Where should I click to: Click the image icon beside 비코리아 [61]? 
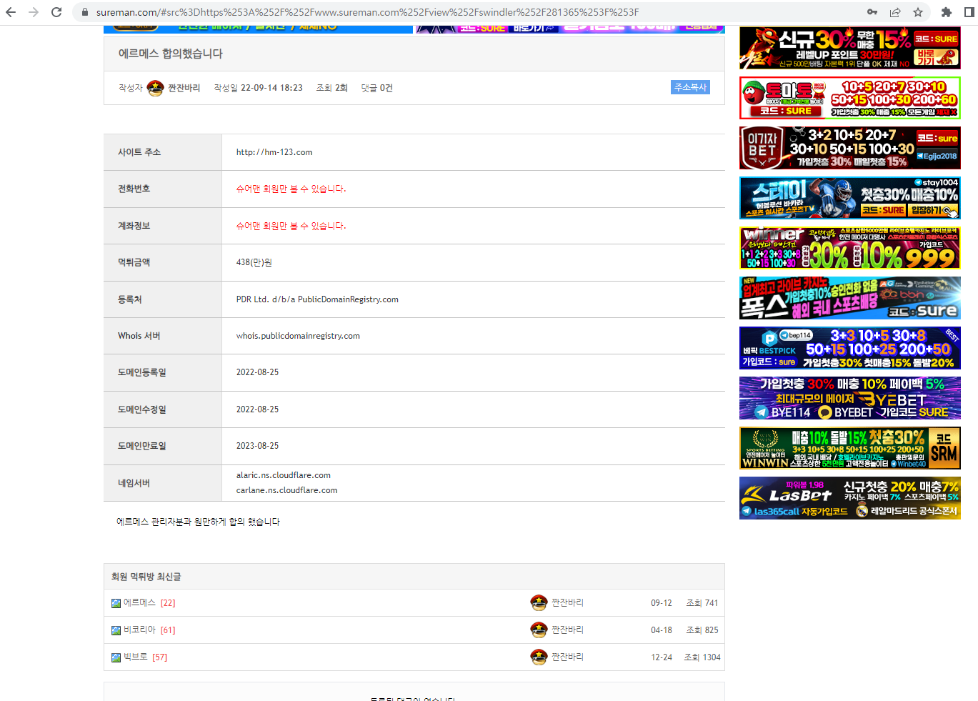click(116, 630)
